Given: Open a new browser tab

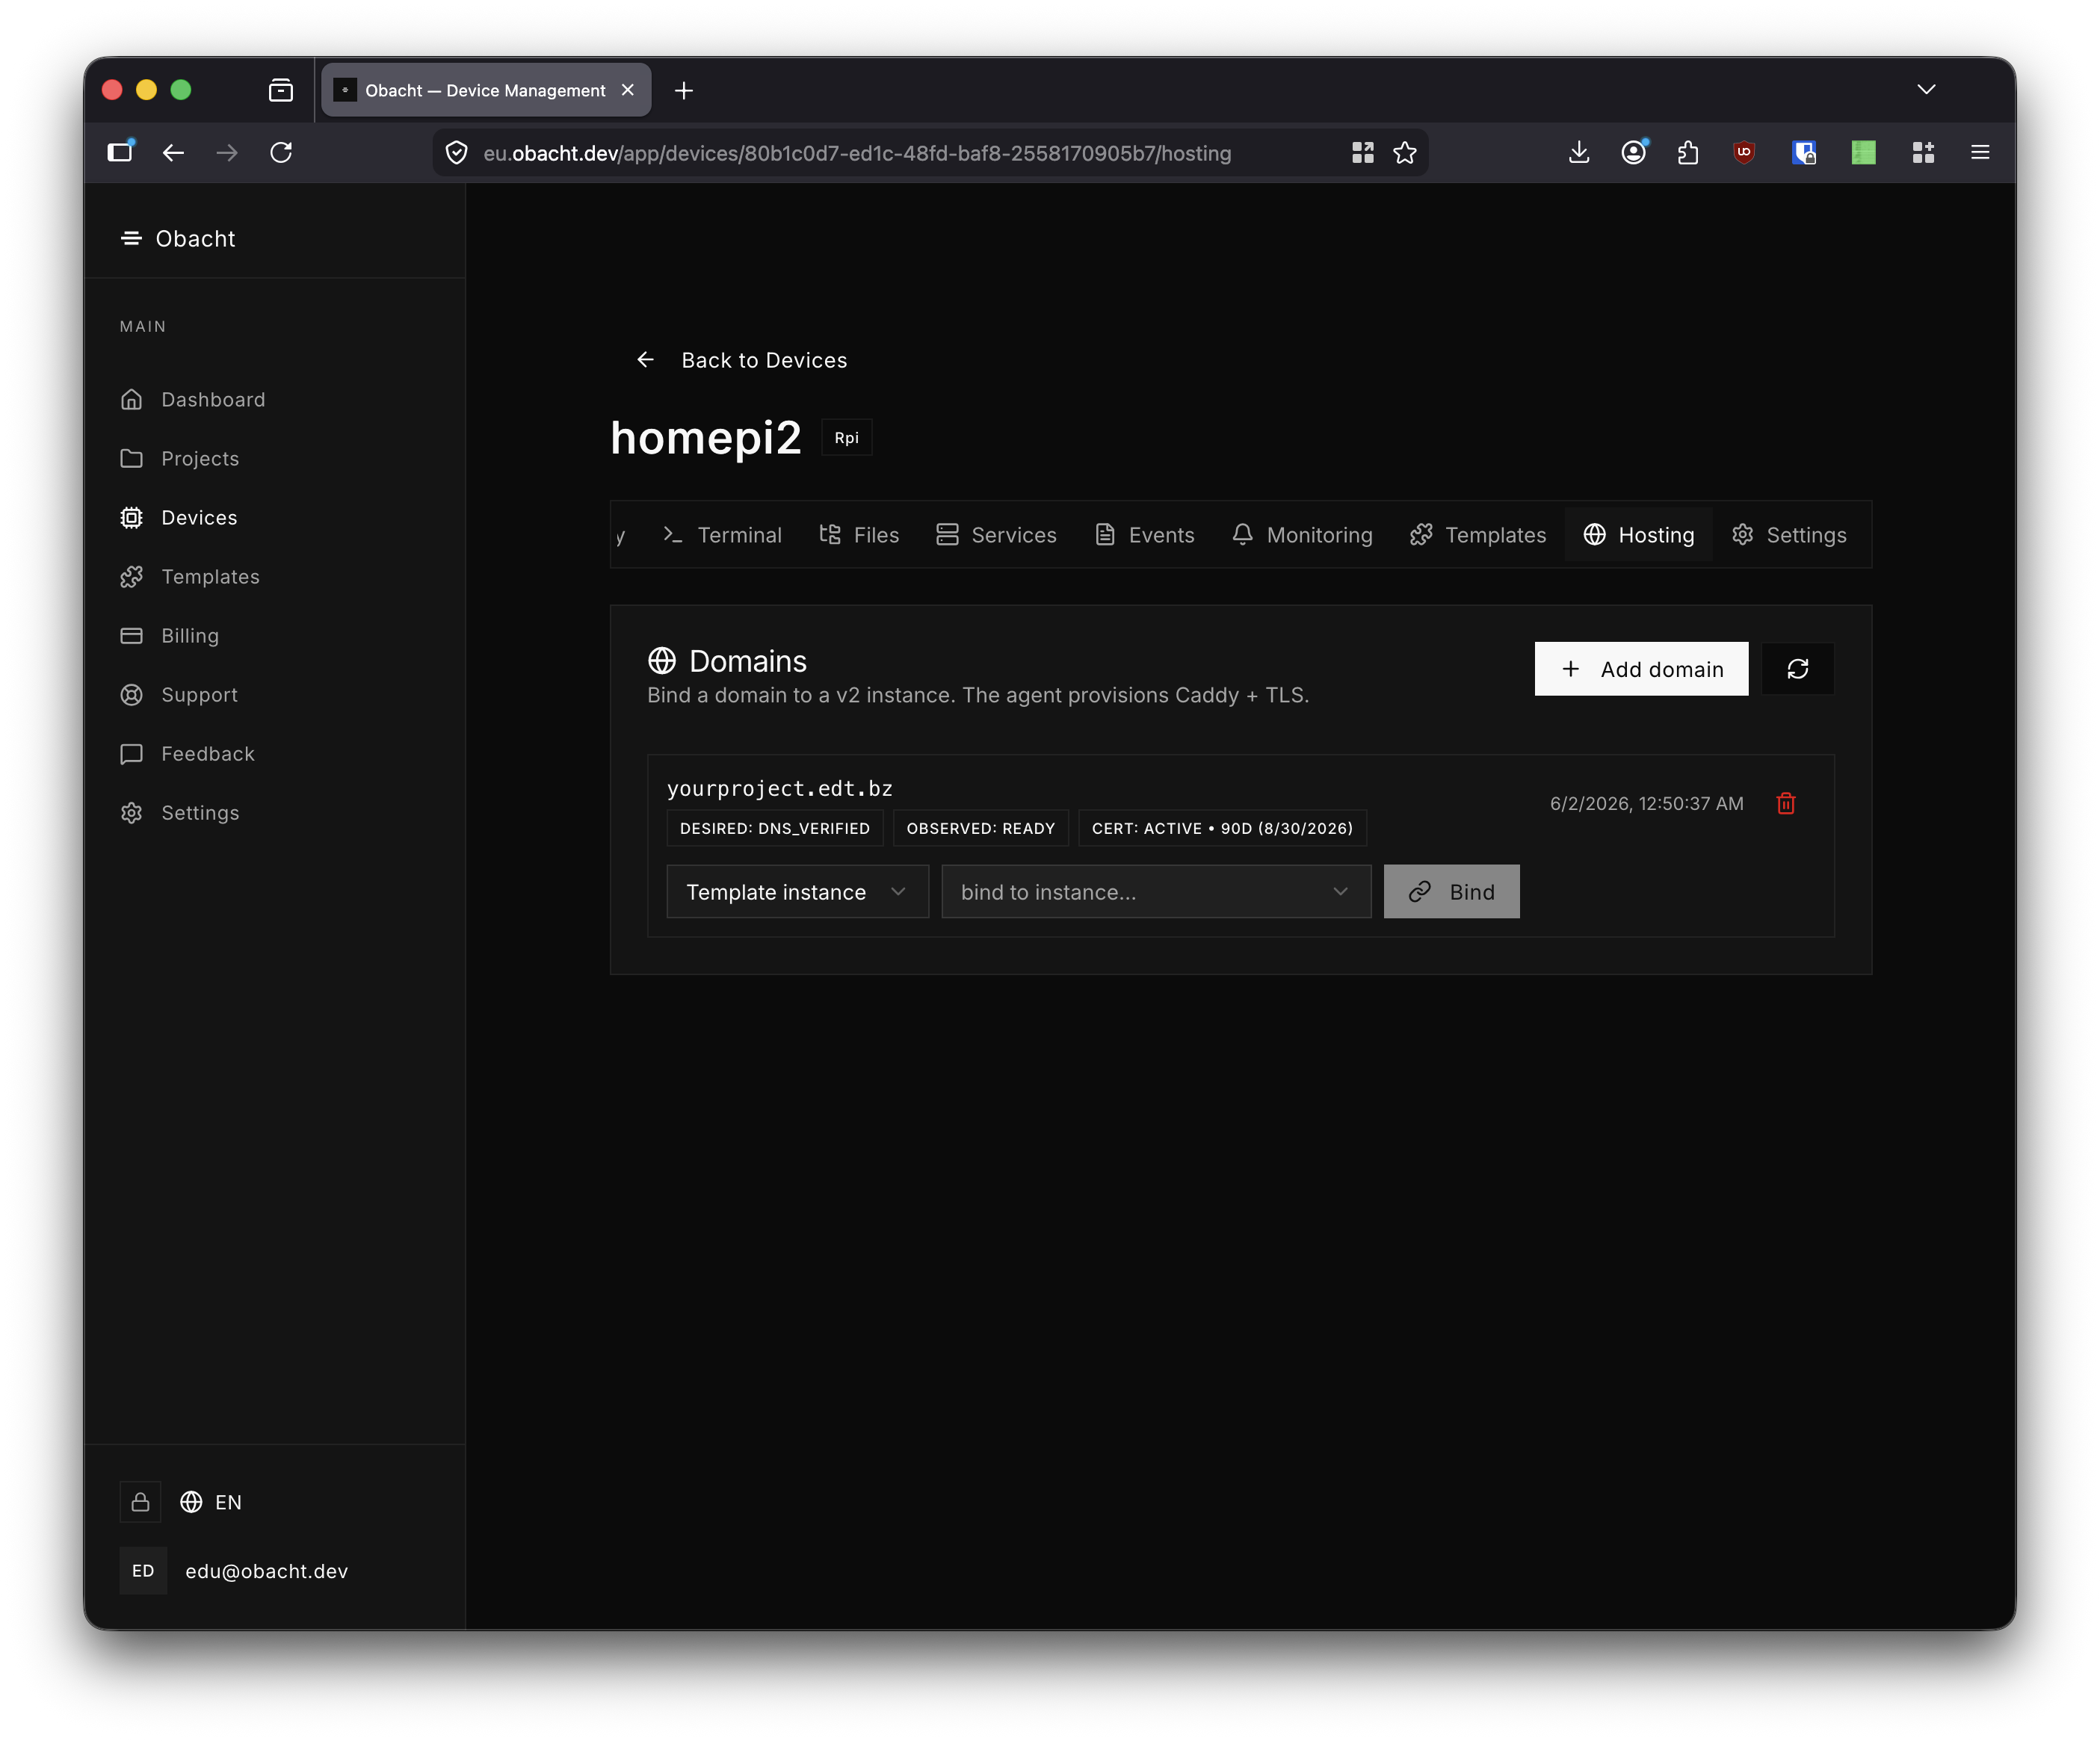Looking at the screenshot, I should [x=684, y=91].
